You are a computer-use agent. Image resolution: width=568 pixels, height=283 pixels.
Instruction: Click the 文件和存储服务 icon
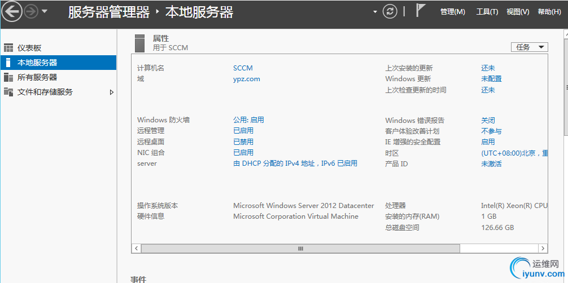click(x=8, y=92)
